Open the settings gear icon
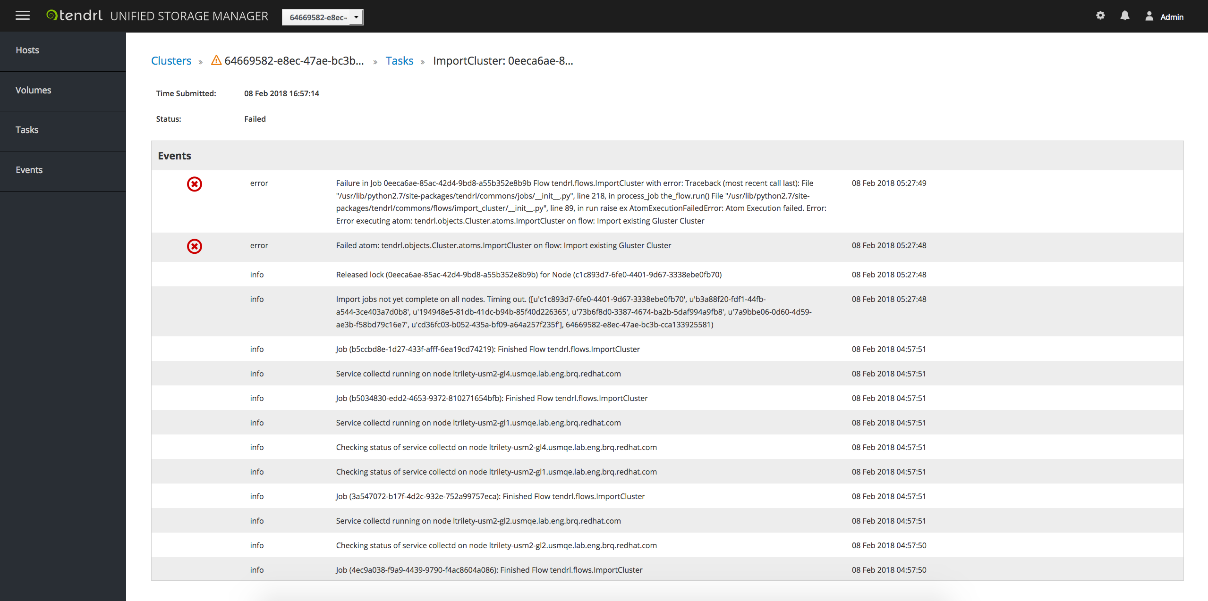 pyautogui.click(x=1100, y=16)
